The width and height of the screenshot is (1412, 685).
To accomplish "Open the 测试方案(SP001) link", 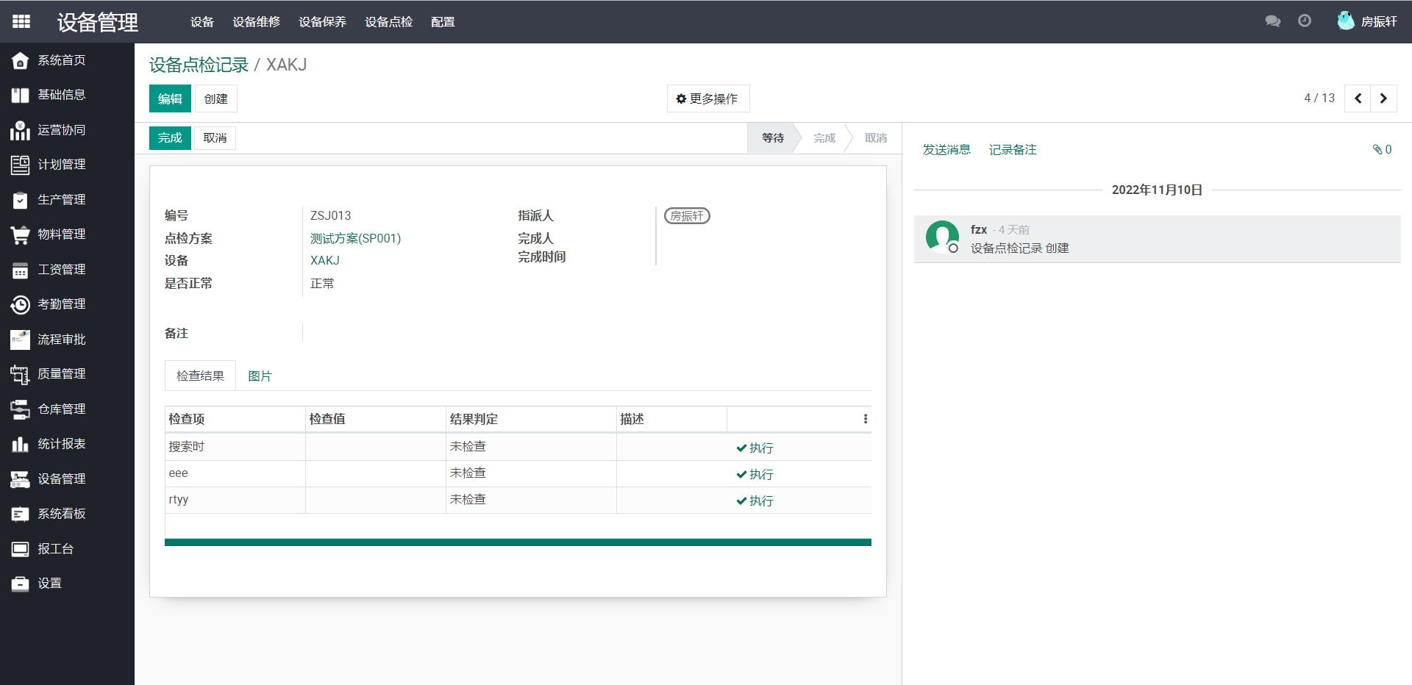I will pos(355,239).
